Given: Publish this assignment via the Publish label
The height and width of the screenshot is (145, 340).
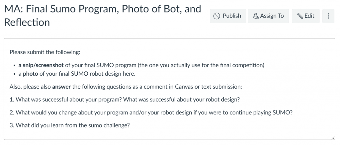Looking at the screenshot, I should click(232, 16).
